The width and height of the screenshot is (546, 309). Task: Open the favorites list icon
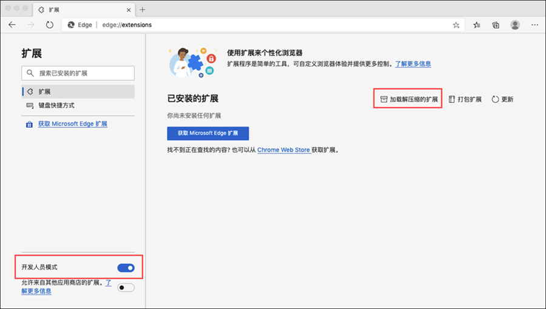click(477, 25)
